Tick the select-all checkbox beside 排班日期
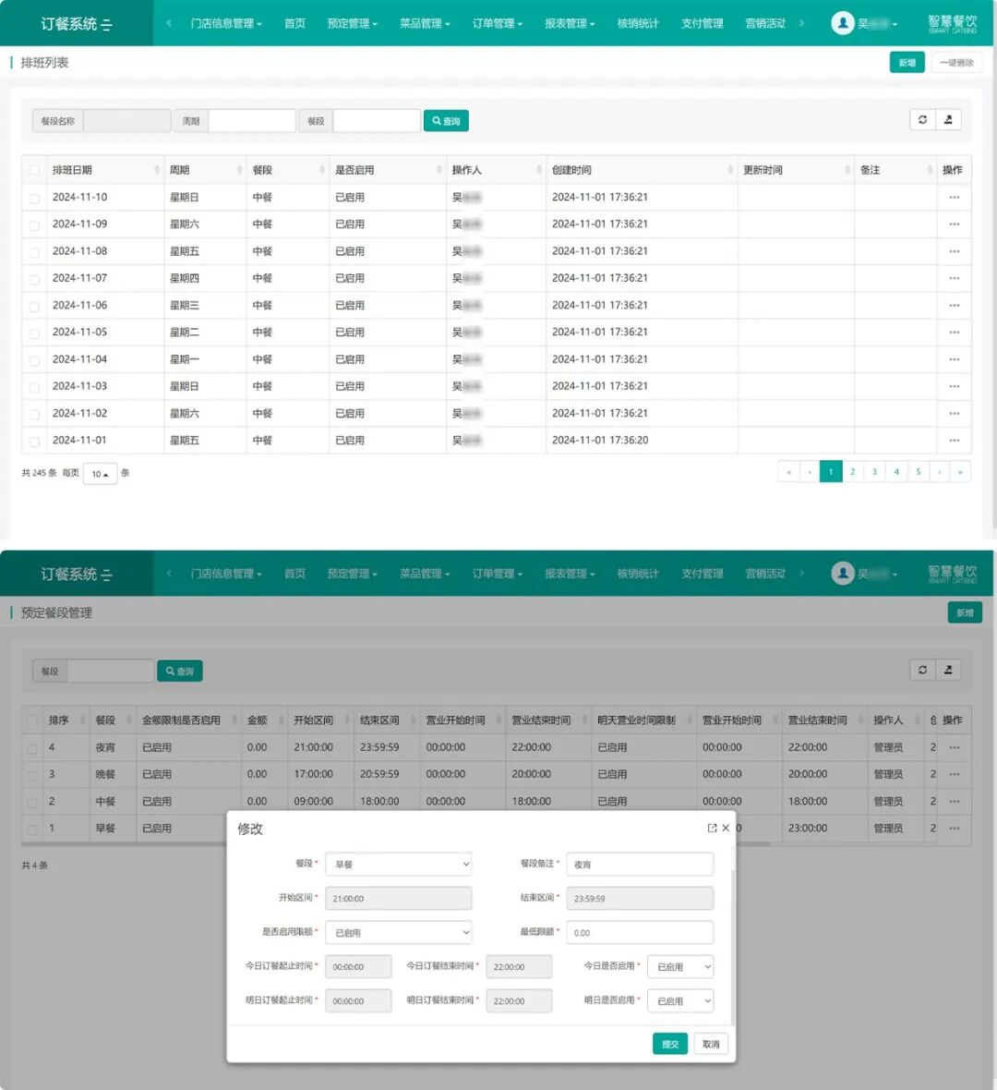997x1090 pixels. [34, 170]
